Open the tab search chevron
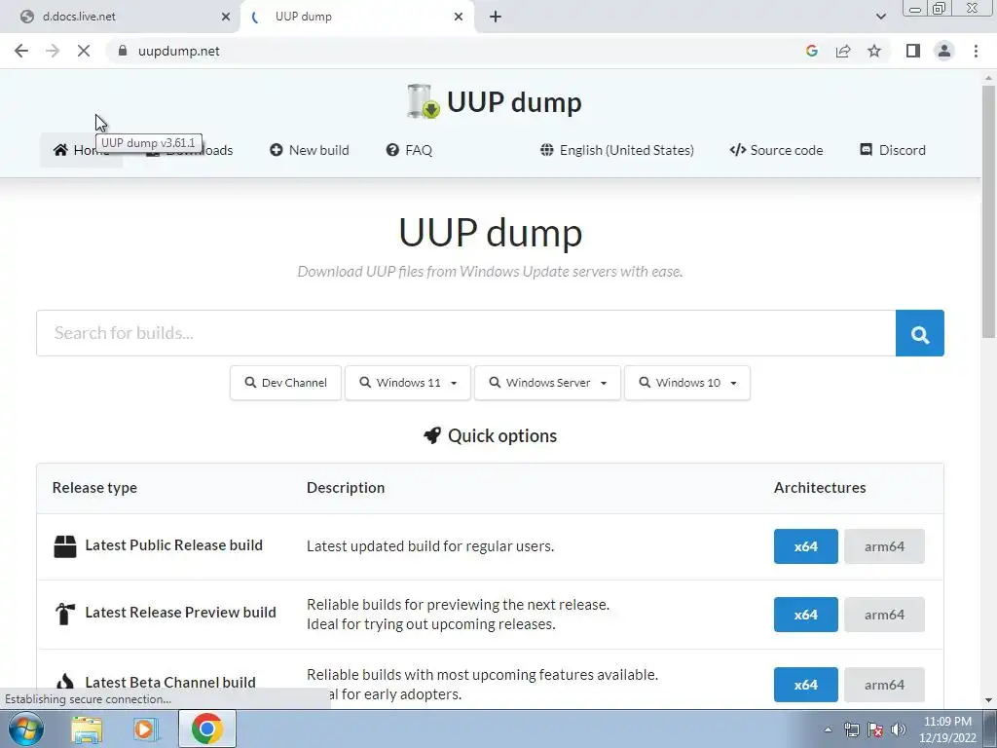The image size is (997, 748). pyautogui.click(x=880, y=17)
